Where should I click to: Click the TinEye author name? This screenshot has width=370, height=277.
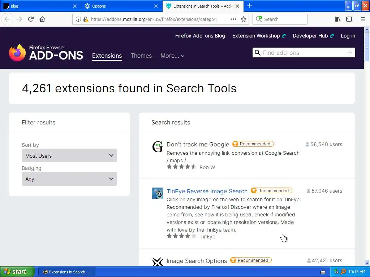point(207,237)
